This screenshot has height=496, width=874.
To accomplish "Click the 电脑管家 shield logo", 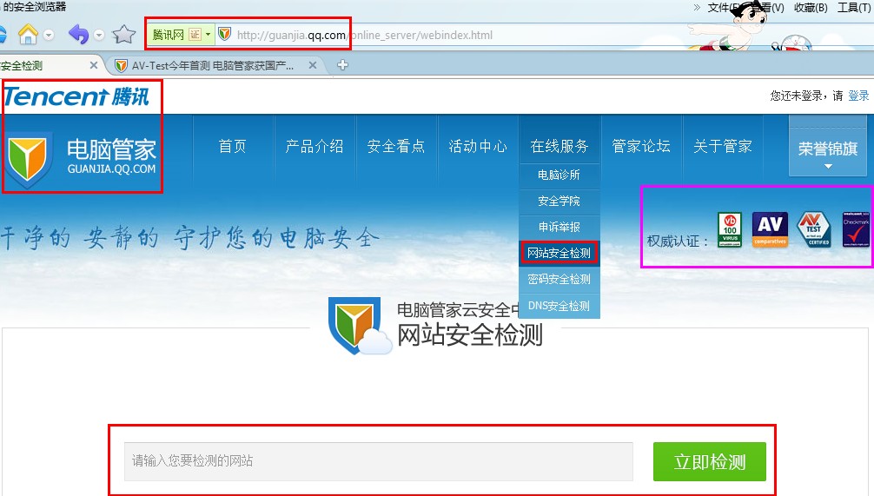I will pyautogui.click(x=27, y=159).
